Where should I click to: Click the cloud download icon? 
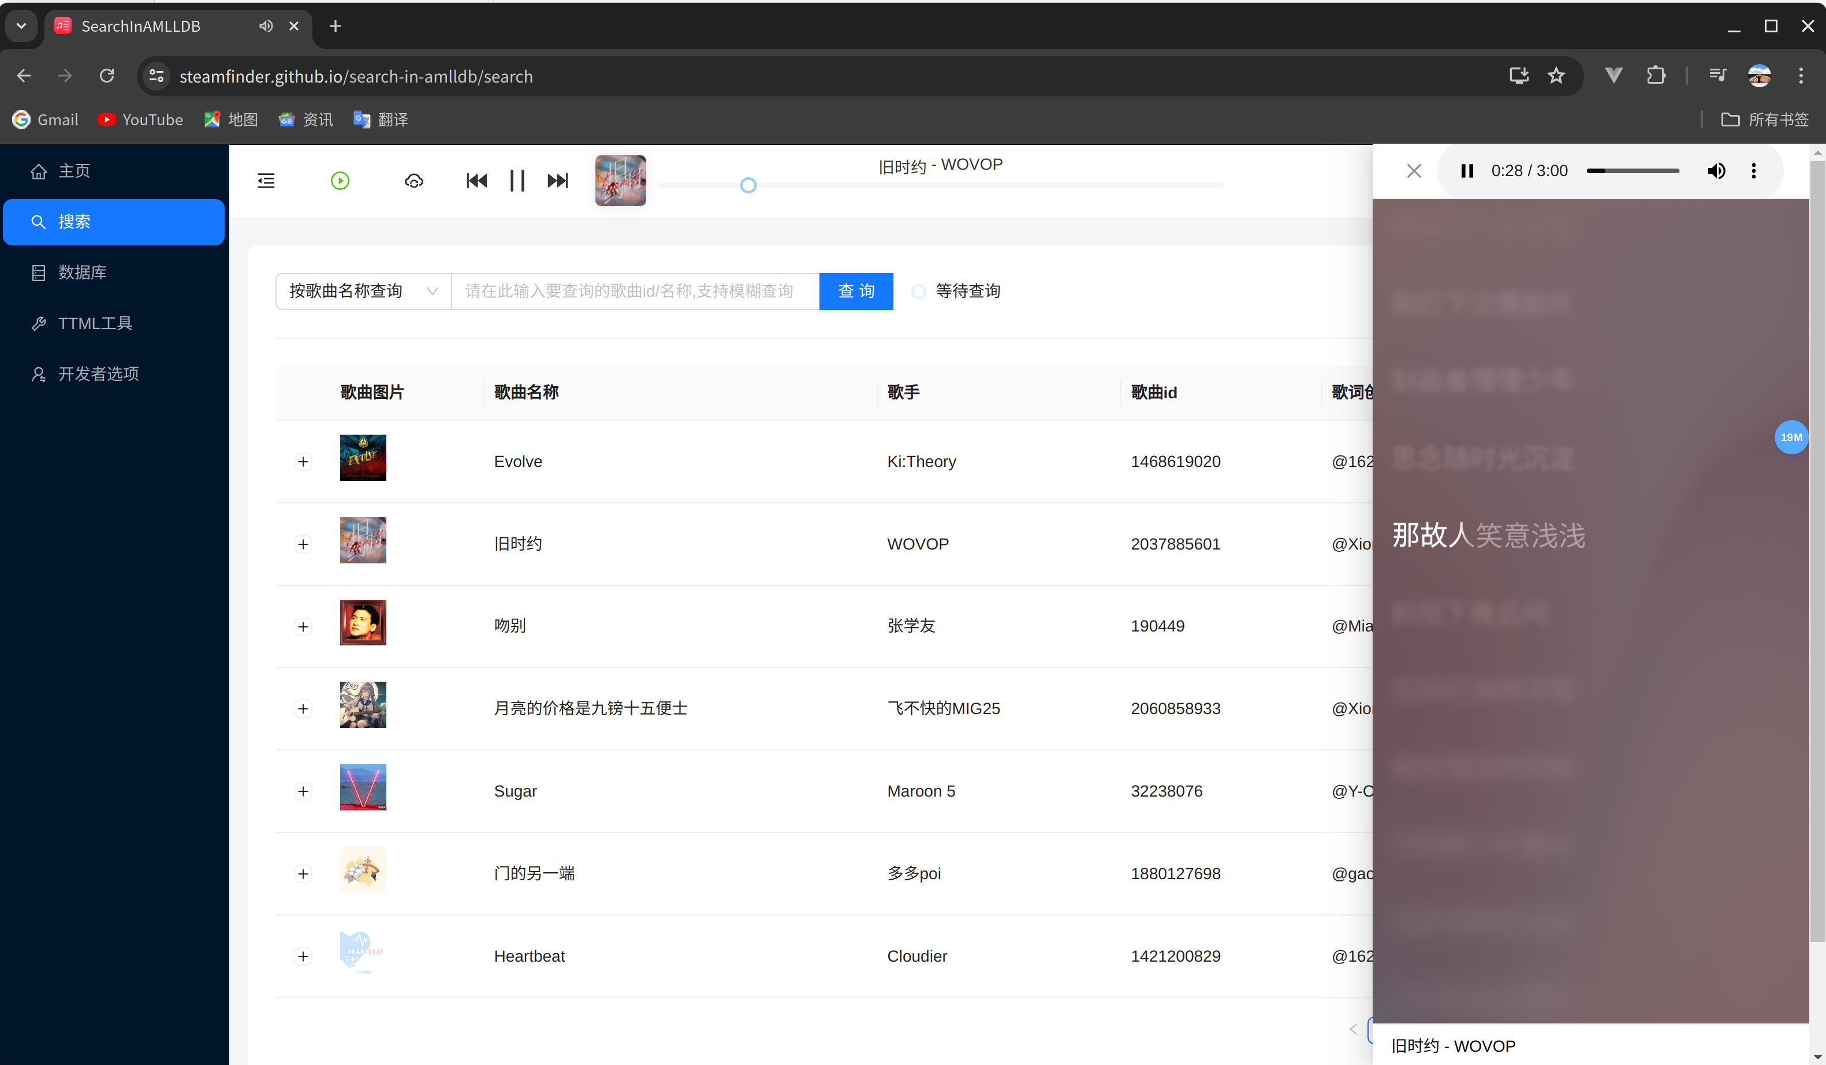pyautogui.click(x=413, y=181)
